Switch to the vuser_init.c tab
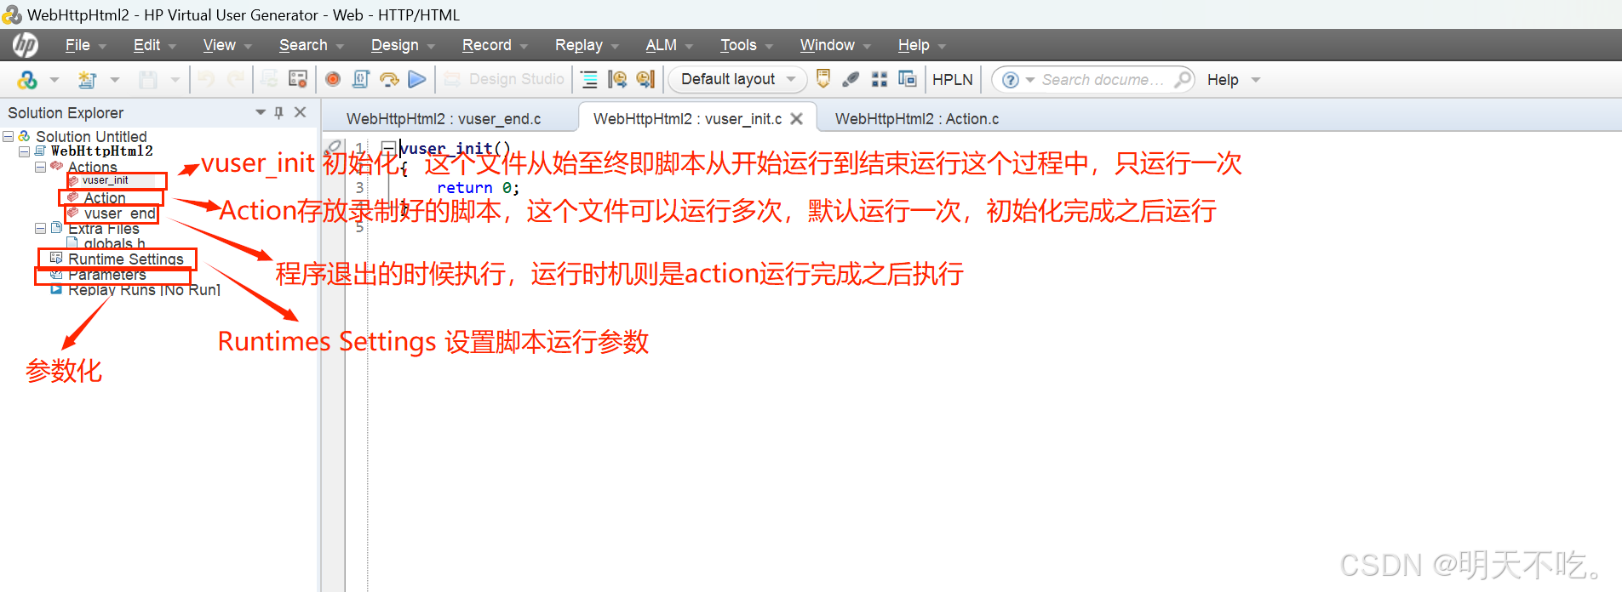The image size is (1622, 592). [687, 119]
